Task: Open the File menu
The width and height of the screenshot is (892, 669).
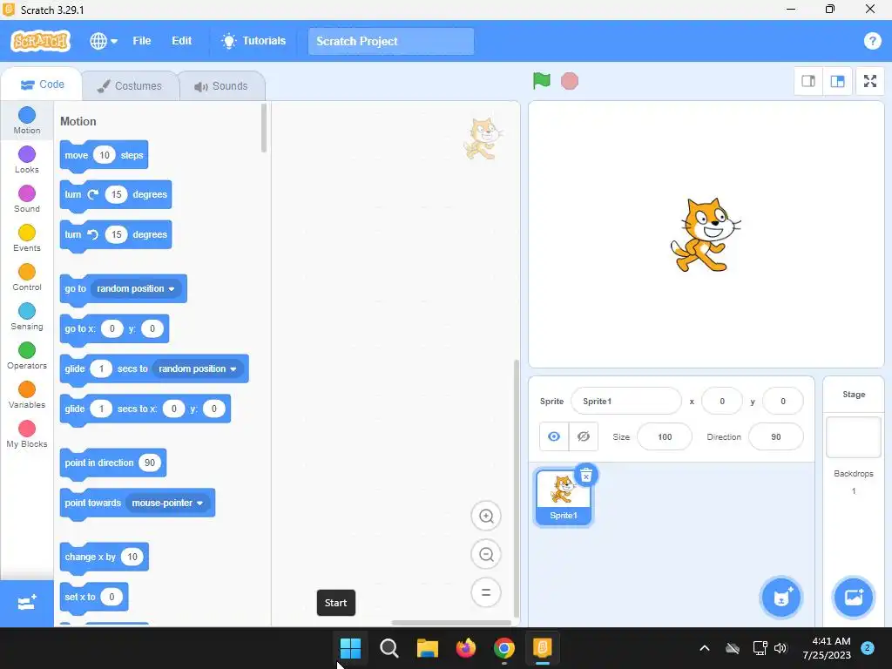Action: 142,41
